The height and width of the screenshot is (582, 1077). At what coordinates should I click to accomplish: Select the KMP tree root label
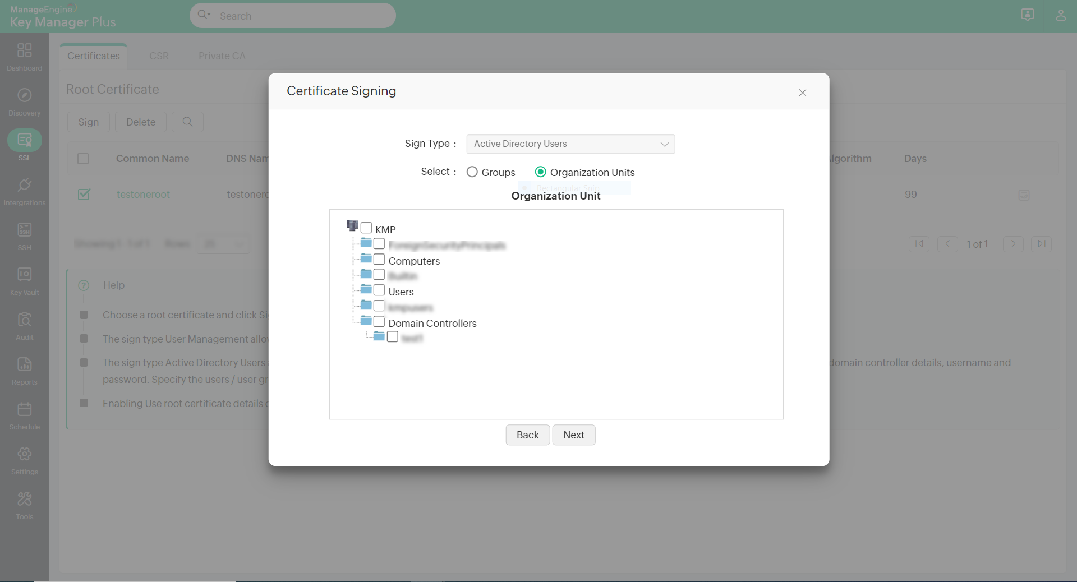[x=385, y=229]
